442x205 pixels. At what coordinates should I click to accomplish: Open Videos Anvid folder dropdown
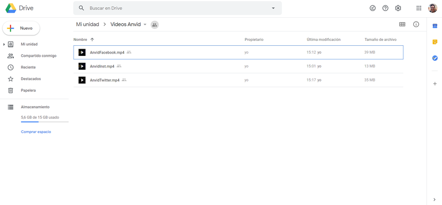(145, 24)
